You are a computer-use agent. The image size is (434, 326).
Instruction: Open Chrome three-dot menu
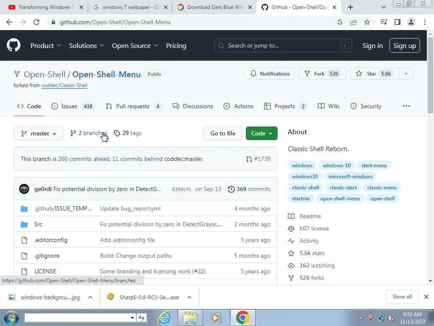[425, 22]
